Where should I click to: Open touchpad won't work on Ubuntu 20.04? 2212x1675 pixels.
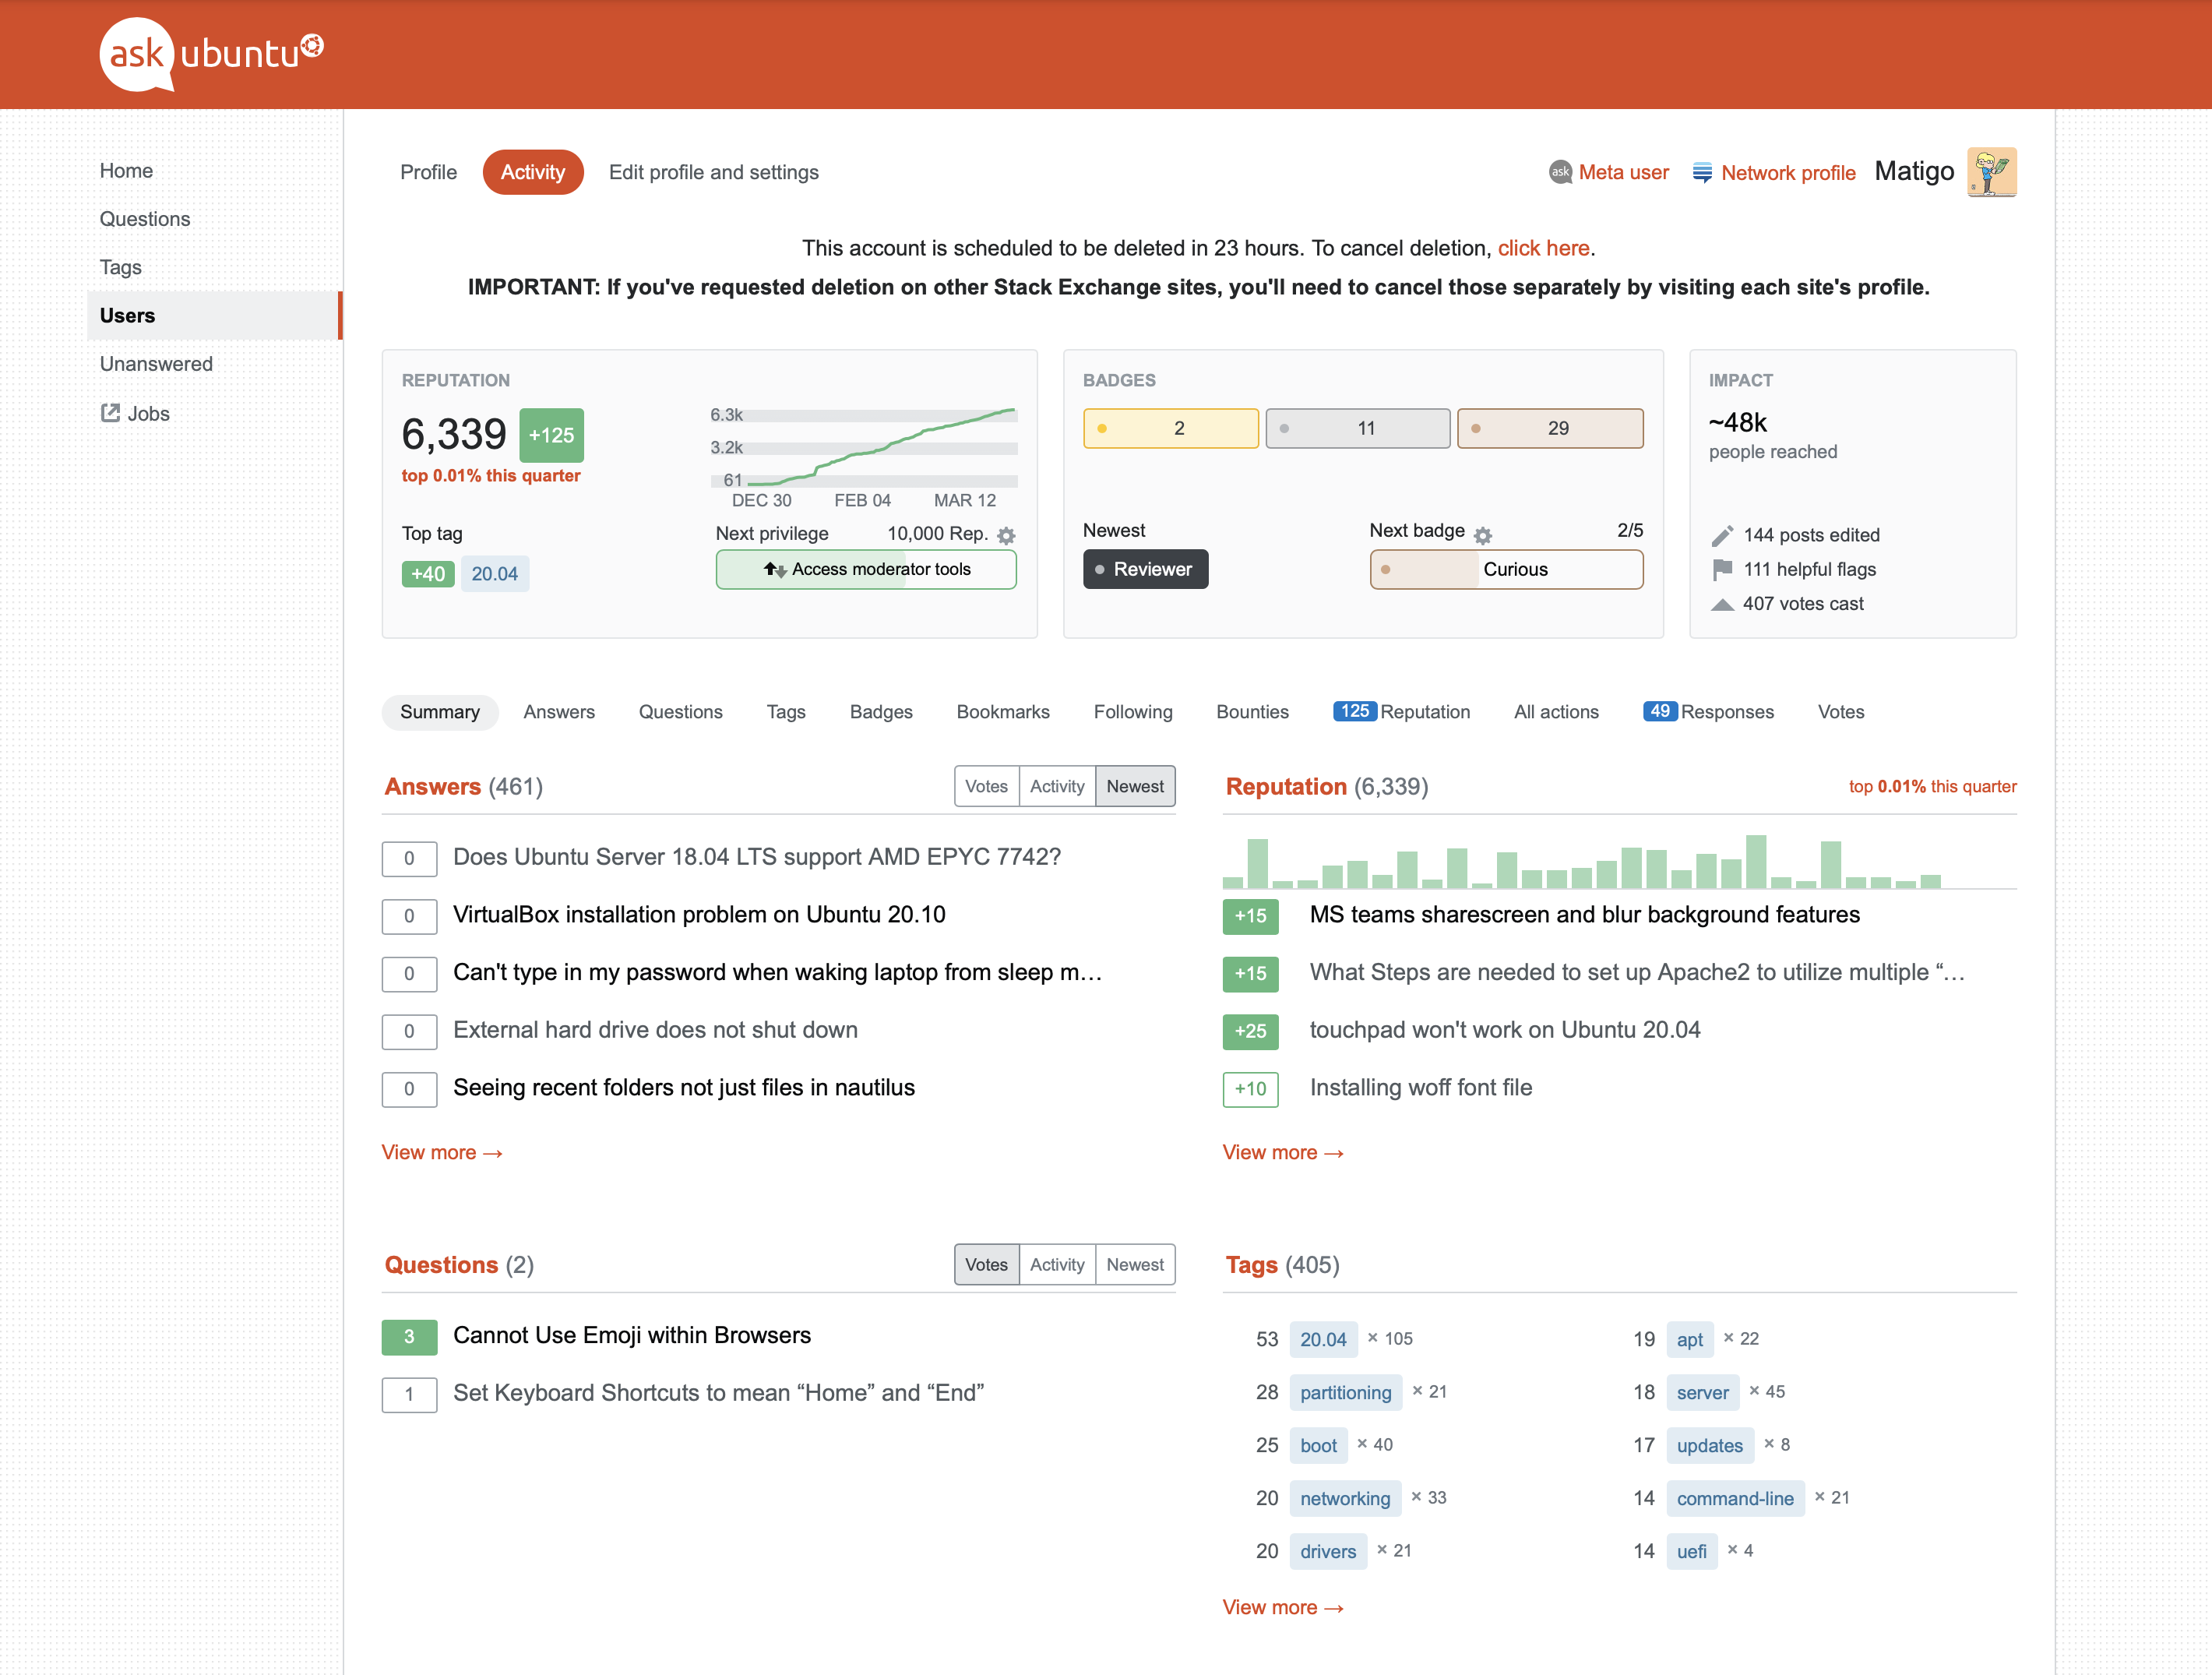coord(1505,1030)
